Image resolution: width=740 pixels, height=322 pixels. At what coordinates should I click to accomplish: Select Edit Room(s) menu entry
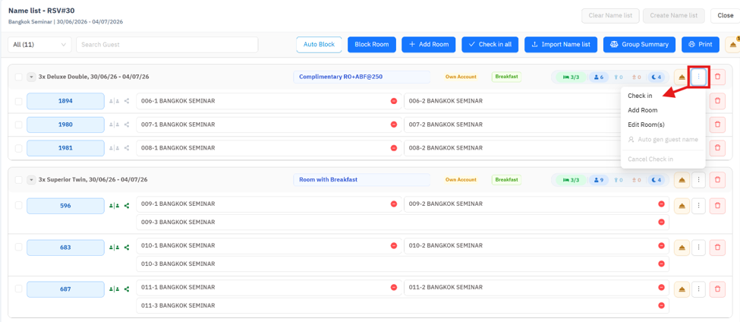click(x=646, y=125)
